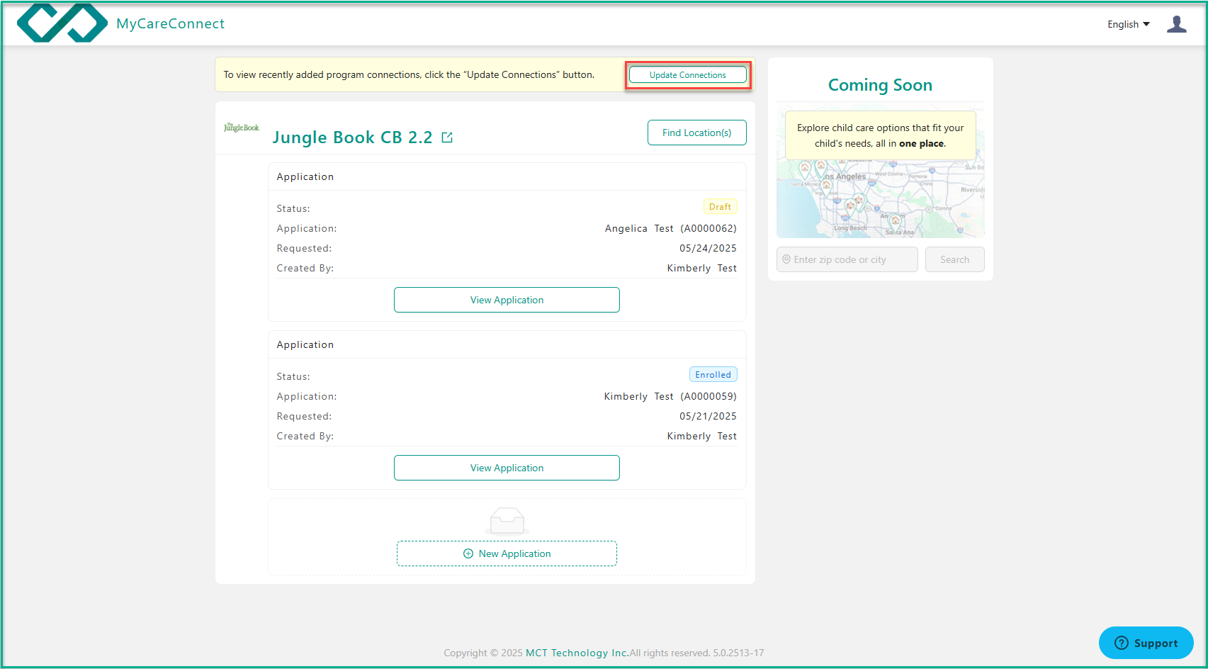Click the Find Location(s) button
Screen dimensions: 1208x669
tap(696, 133)
